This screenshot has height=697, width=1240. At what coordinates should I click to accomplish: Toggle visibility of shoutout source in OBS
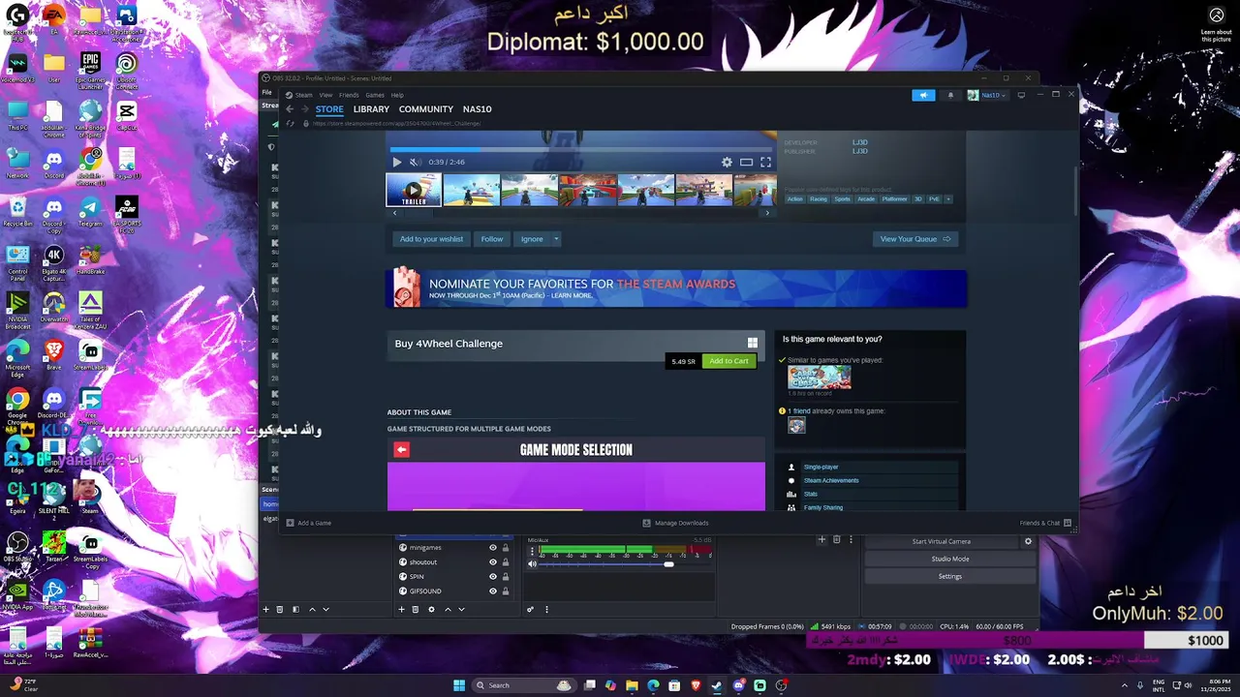pos(492,562)
